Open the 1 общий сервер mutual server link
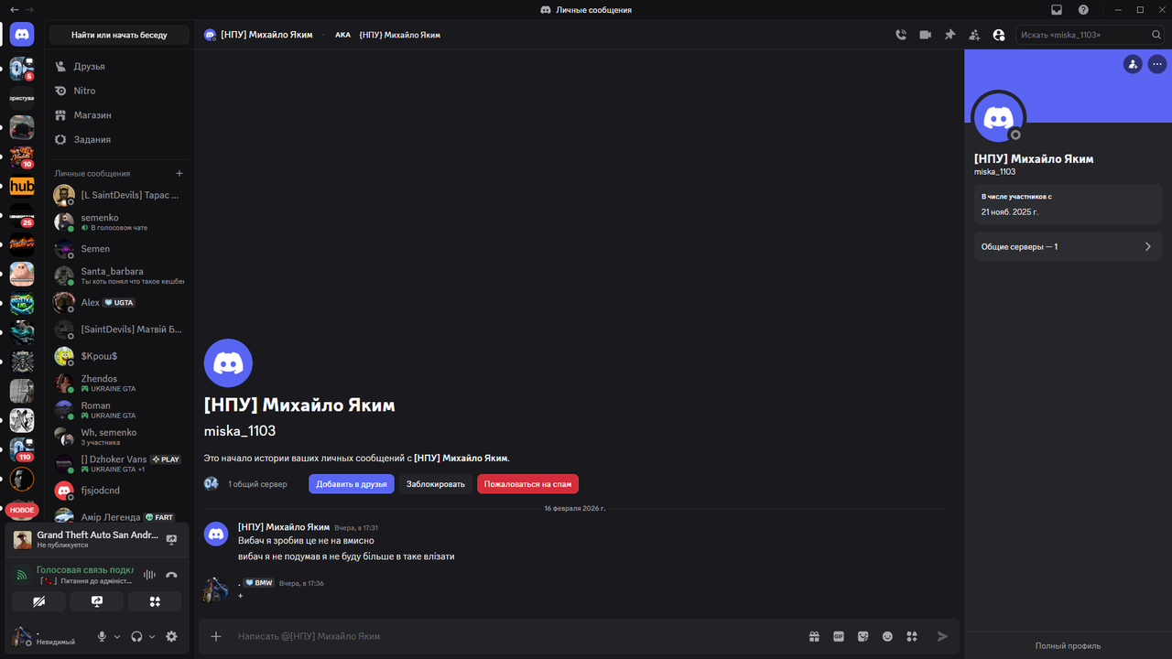 point(257,484)
